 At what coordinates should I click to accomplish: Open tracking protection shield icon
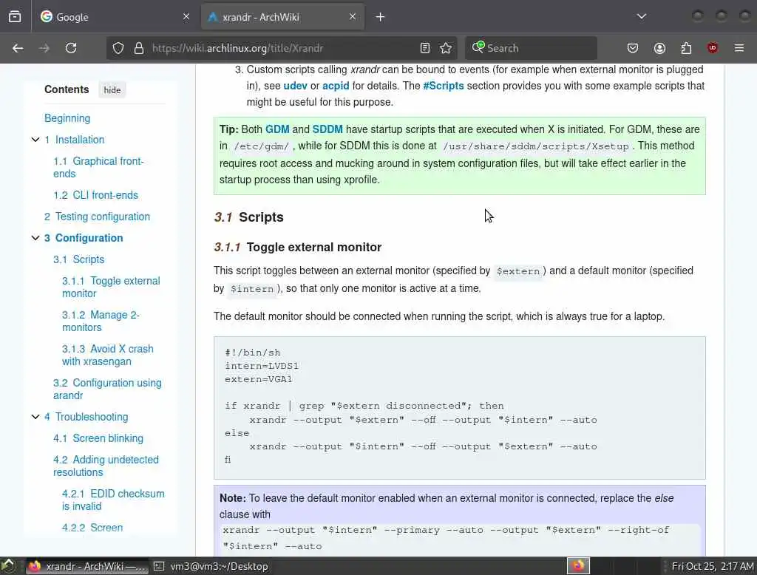pyautogui.click(x=118, y=48)
